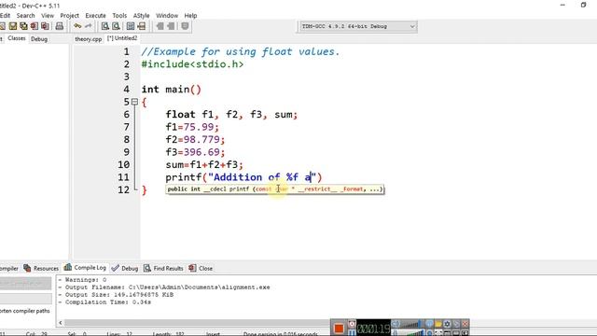Click the Compilation Time log line
Image resolution: width=597 pixels, height=336 pixels.
coord(104,302)
